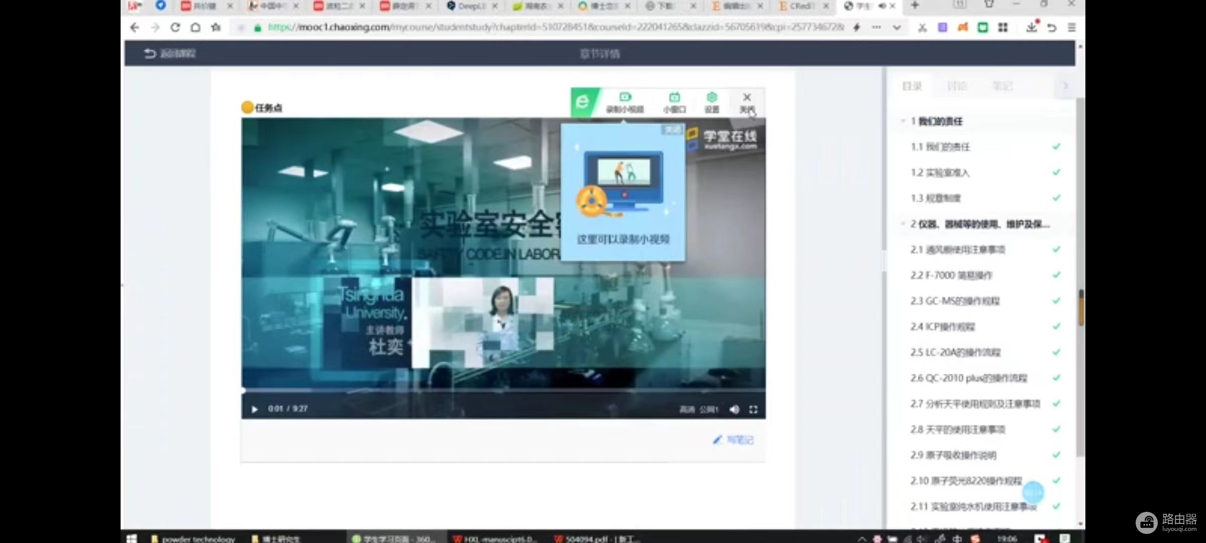The width and height of the screenshot is (1206, 543).
Task: Click the 写笔记 write note link
Action: tap(734, 440)
